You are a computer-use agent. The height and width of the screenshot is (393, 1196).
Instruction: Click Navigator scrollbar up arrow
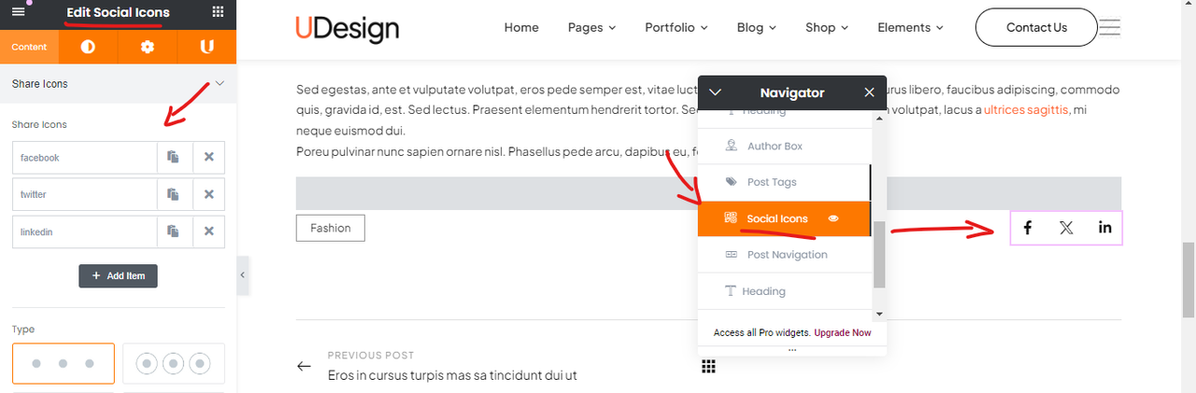tap(878, 118)
